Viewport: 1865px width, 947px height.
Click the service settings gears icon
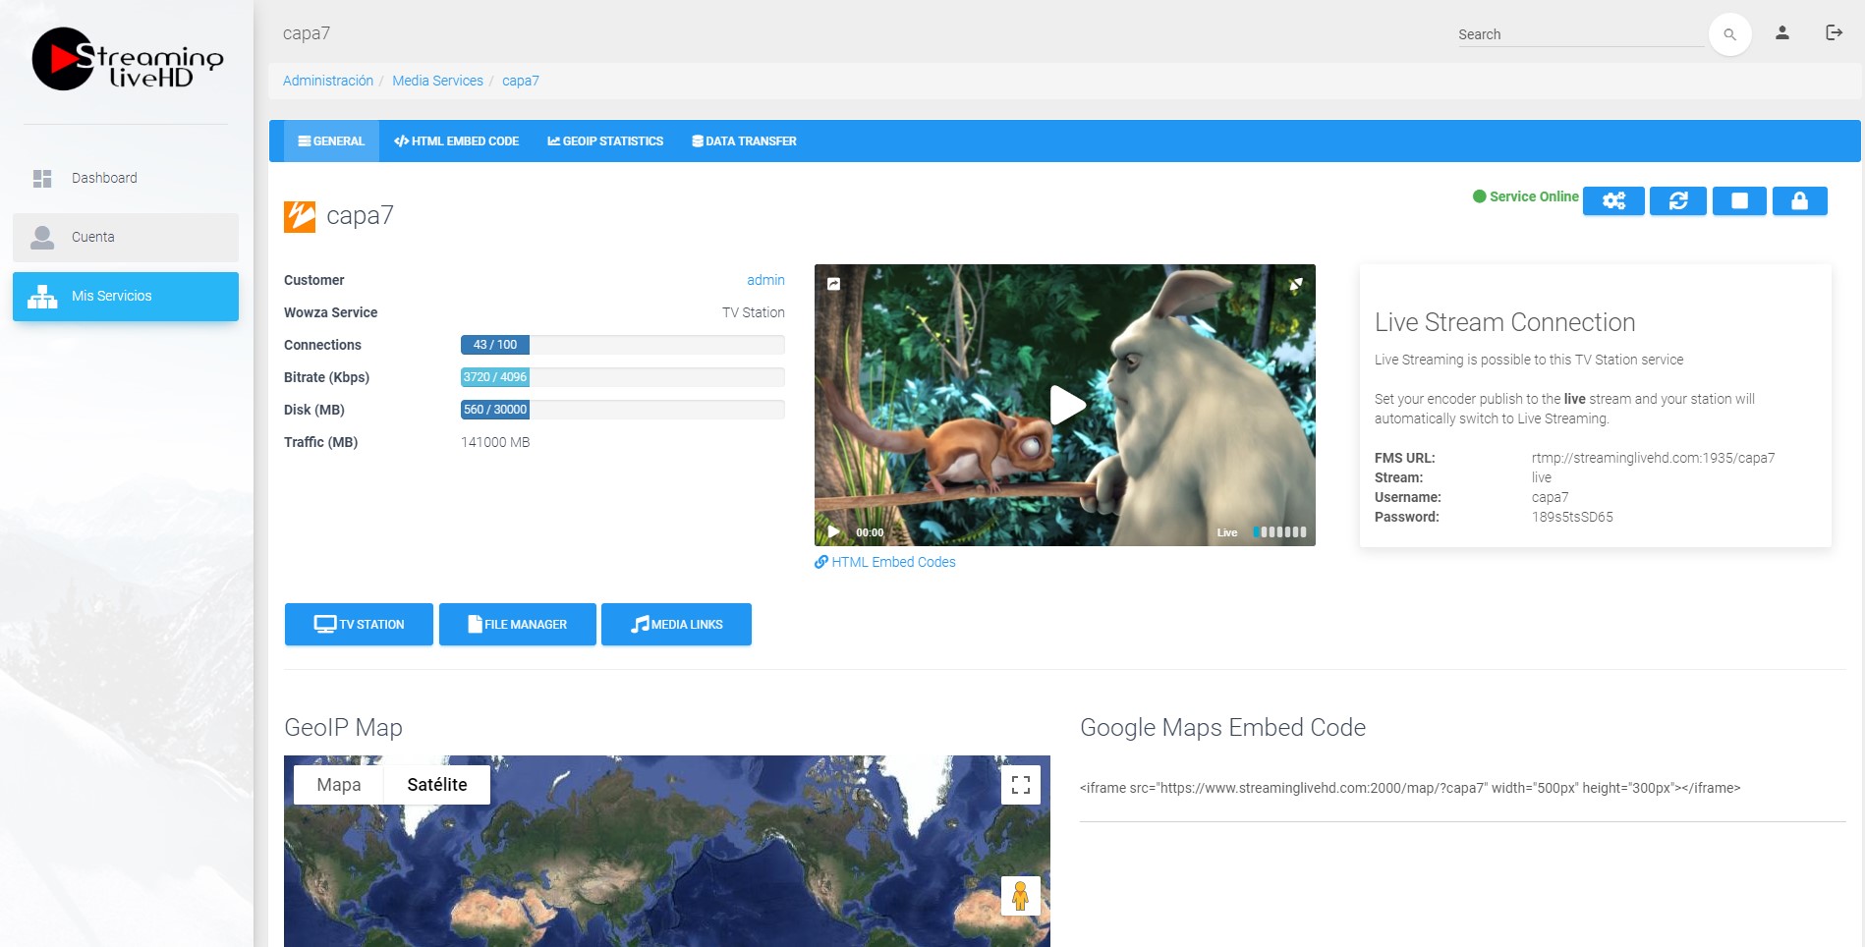point(1612,200)
